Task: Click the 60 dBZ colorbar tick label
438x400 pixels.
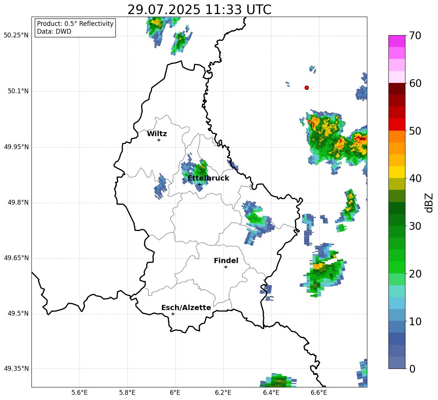Action: pyautogui.click(x=415, y=83)
